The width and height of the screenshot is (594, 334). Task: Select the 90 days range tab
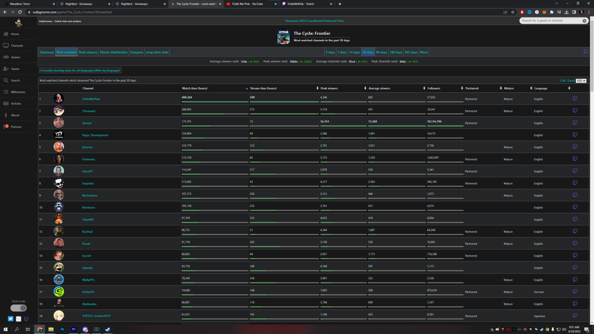(381, 52)
